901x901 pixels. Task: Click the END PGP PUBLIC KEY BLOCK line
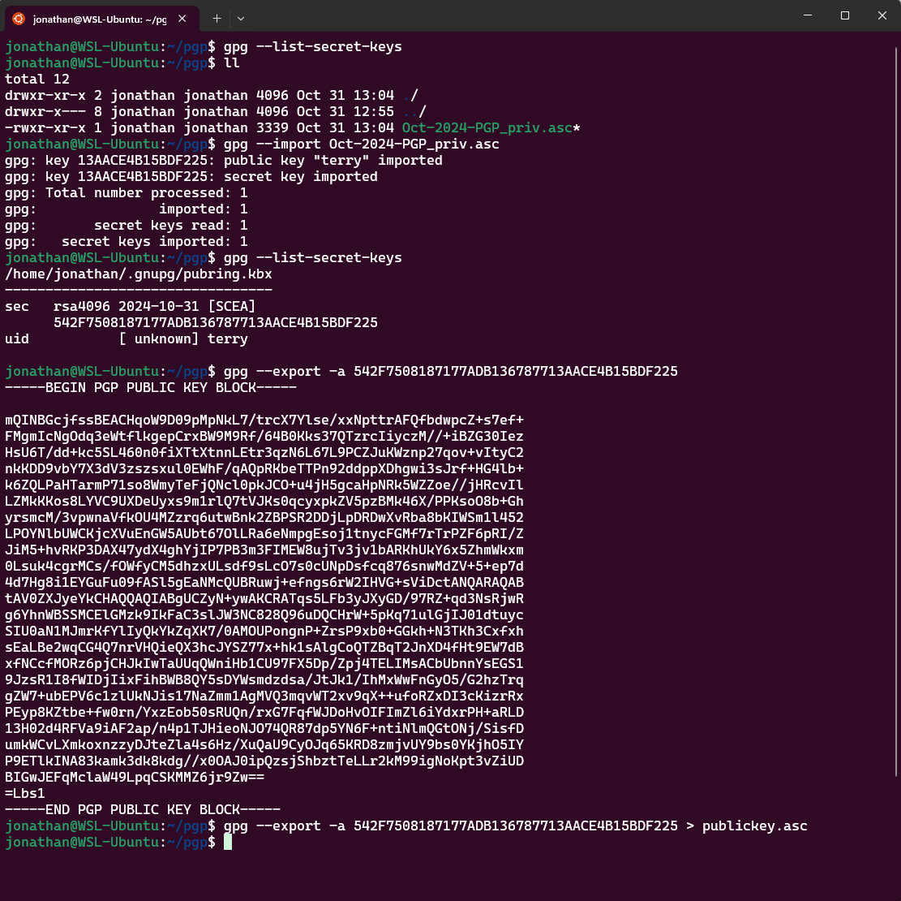pos(143,810)
